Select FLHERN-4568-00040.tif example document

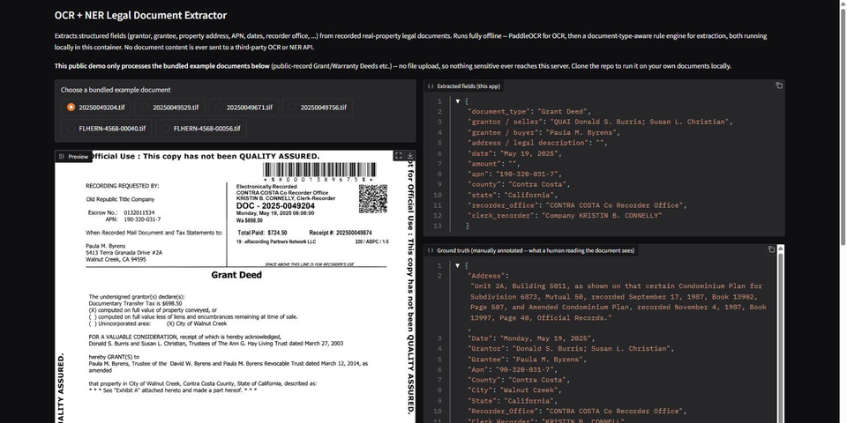(107, 129)
